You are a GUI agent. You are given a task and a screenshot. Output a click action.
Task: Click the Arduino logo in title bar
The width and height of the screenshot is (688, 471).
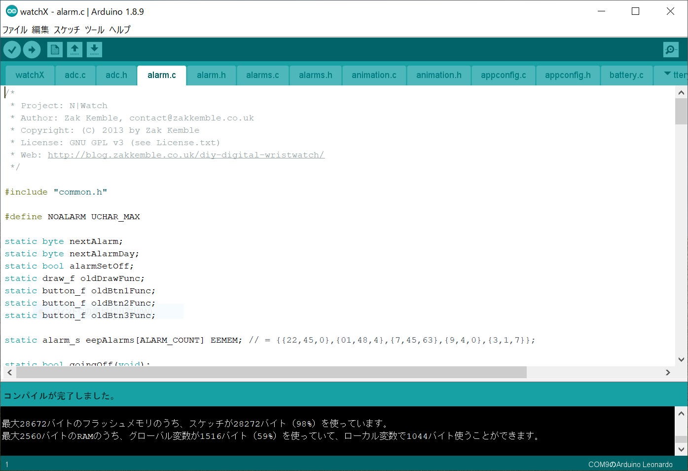pos(11,11)
